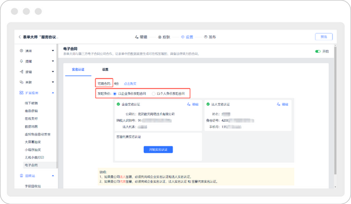Collapse the 回收站 section arrow
The image size is (351, 204).
53,175
